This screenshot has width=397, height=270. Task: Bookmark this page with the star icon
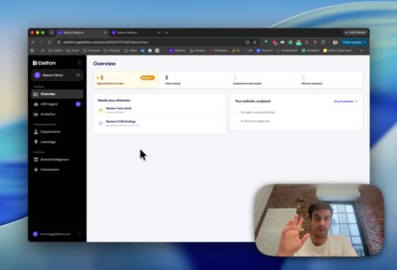tap(255, 42)
